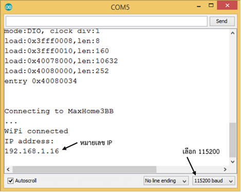Click the COM5 title bar text
Image resolution: width=241 pixels, height=192 pixels.
pyautogui.click(x=120, y=7)
